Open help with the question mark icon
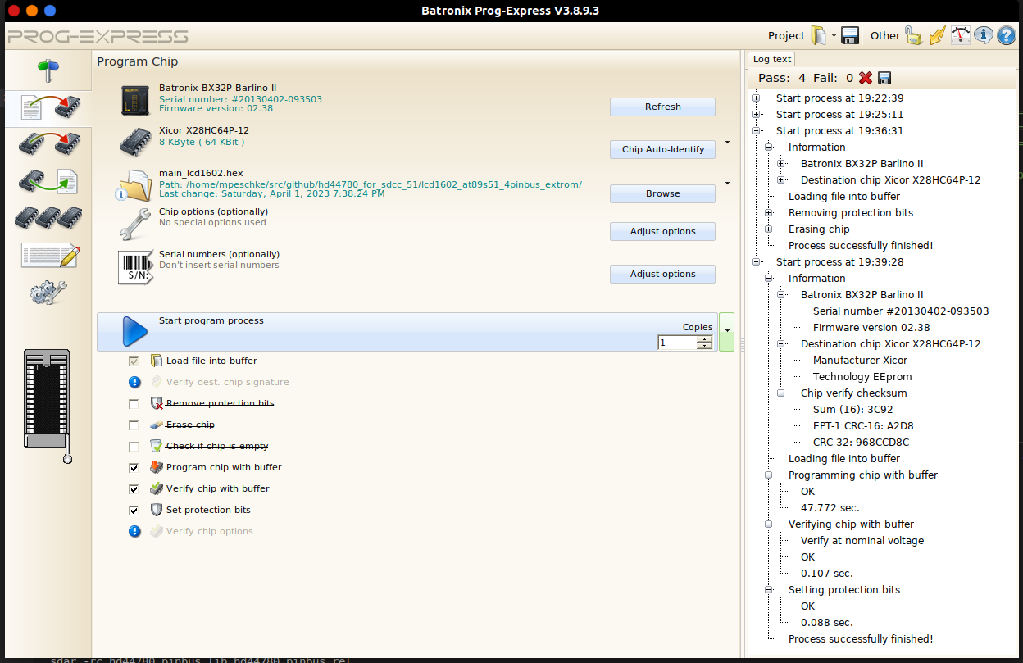Screen dimensions: 1023x663 tap(1006, 35)
